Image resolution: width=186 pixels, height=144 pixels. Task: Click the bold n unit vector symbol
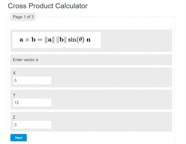[x=89, y=40]
